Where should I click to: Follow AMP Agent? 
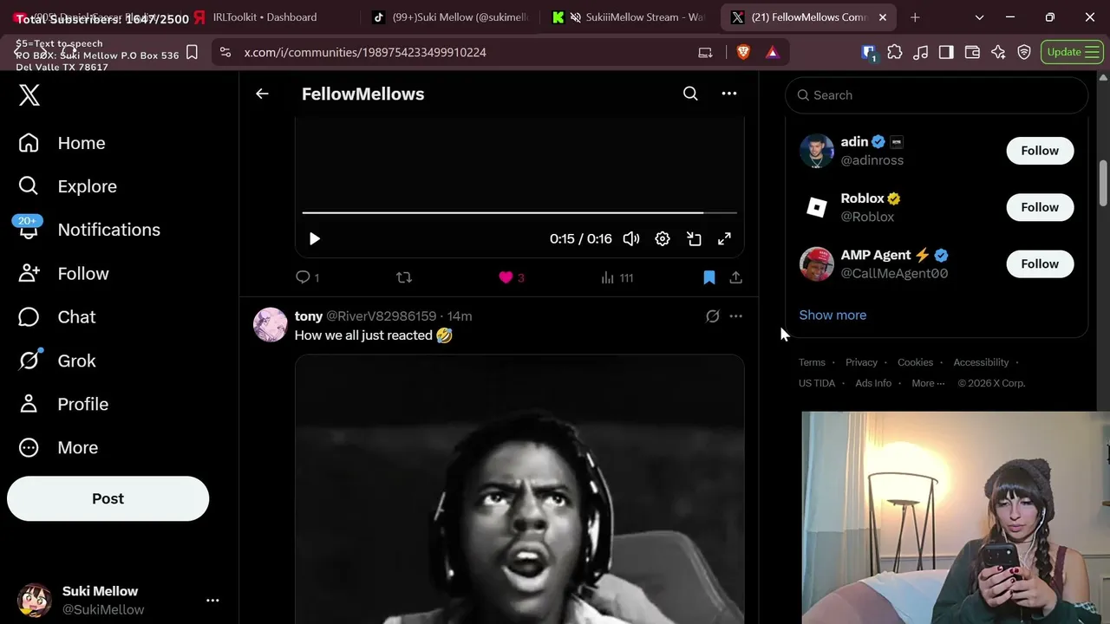click(1040, 263)
